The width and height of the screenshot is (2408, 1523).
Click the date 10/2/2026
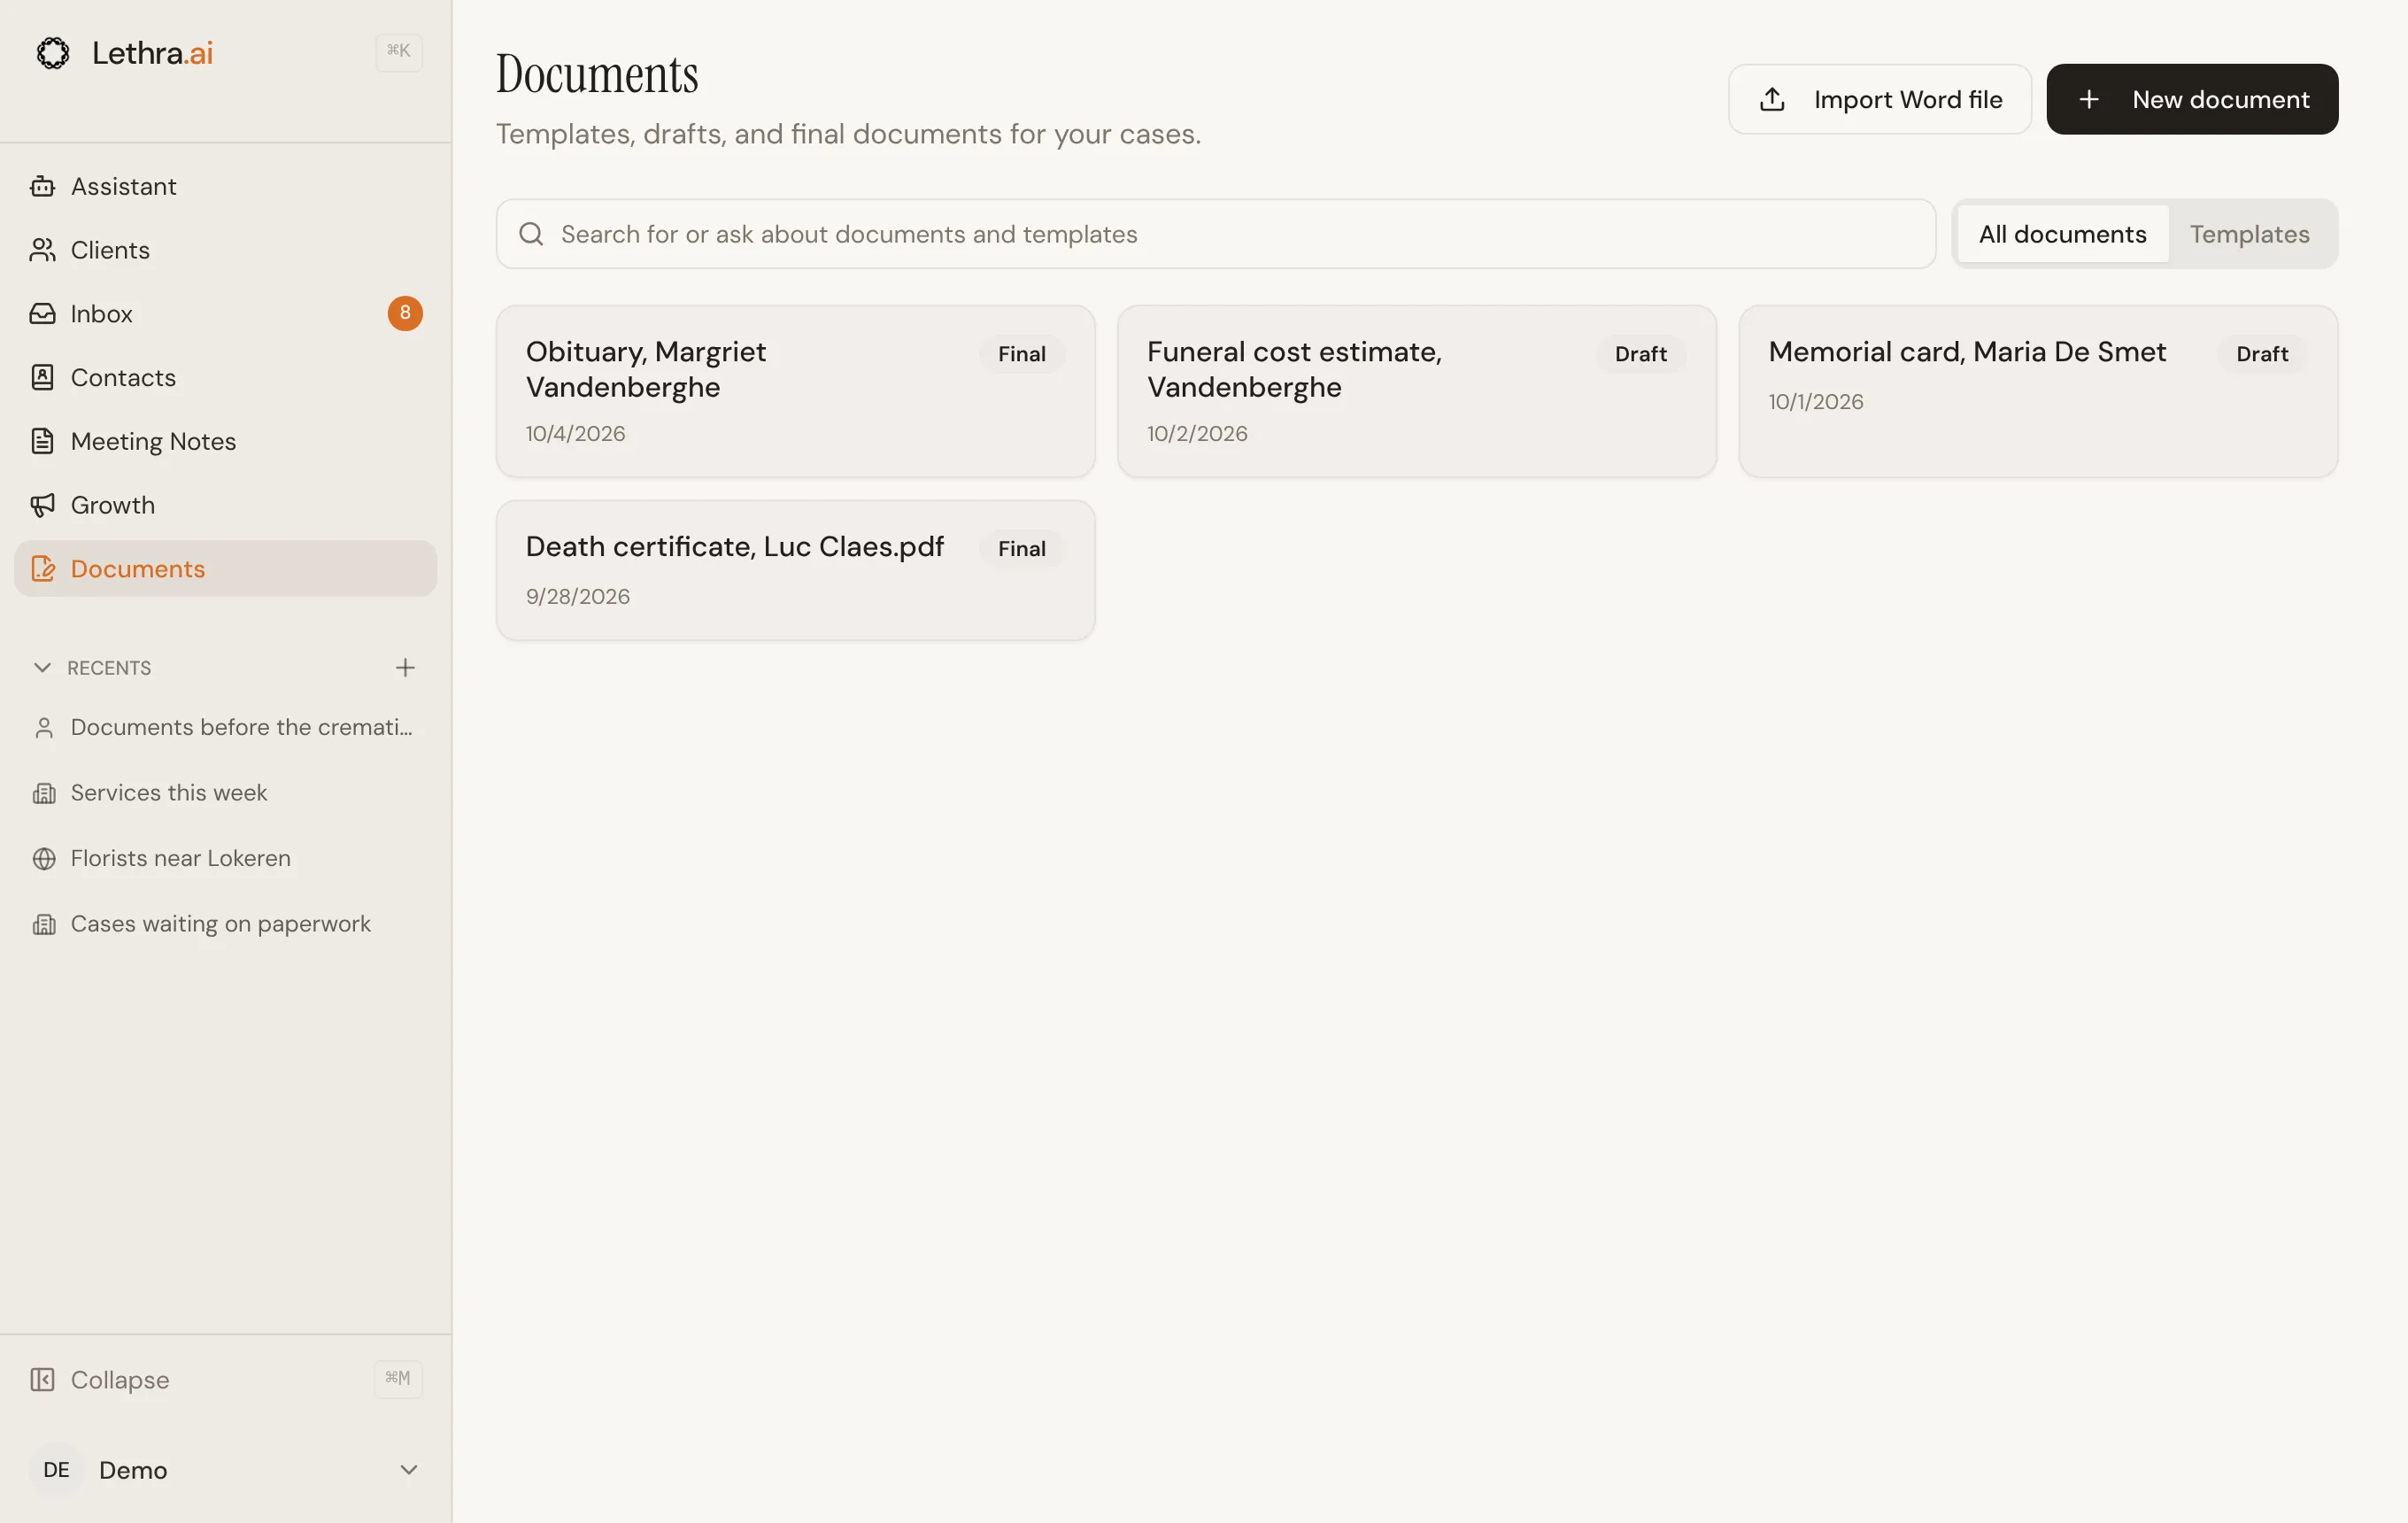click(1197, 434)
